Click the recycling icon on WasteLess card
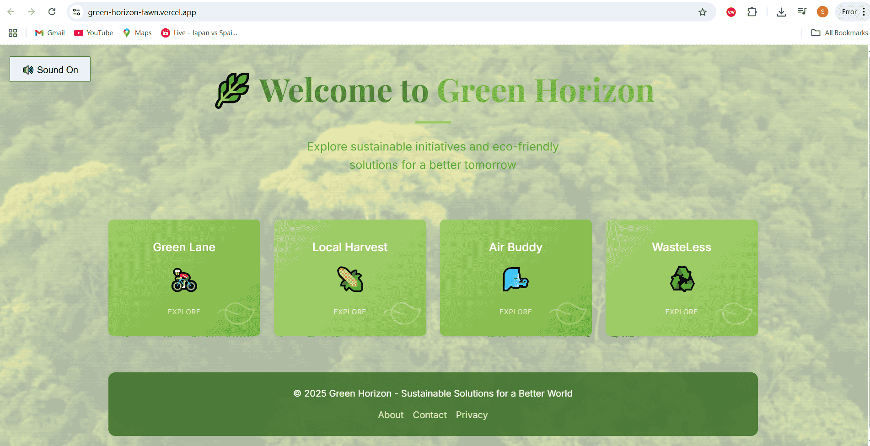The image size is (870, 446). (x=682, y=279)
